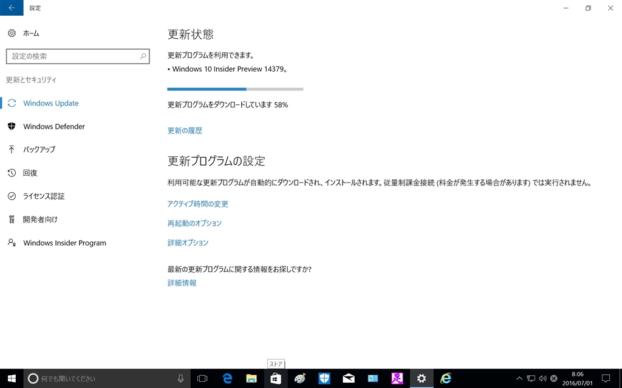Screen dimensions: 622x388
Task: Click the 更新プログラムの設定 heading
Action: (x=216, y=161)
